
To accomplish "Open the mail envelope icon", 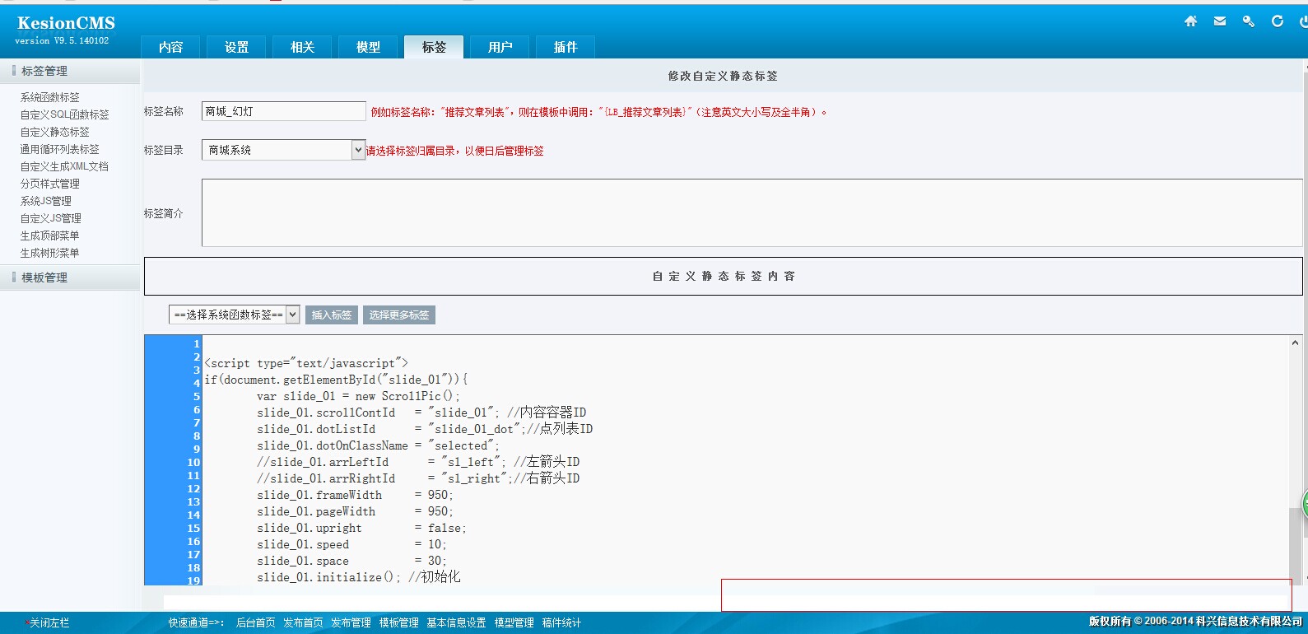I will coord(1220,21).
